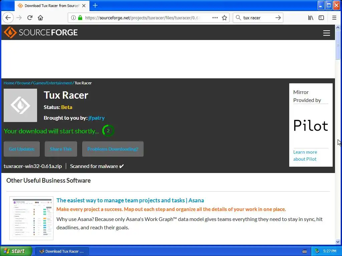
Task: Open the Games/Entertainment breadcrumb
Action: (52, 83)
